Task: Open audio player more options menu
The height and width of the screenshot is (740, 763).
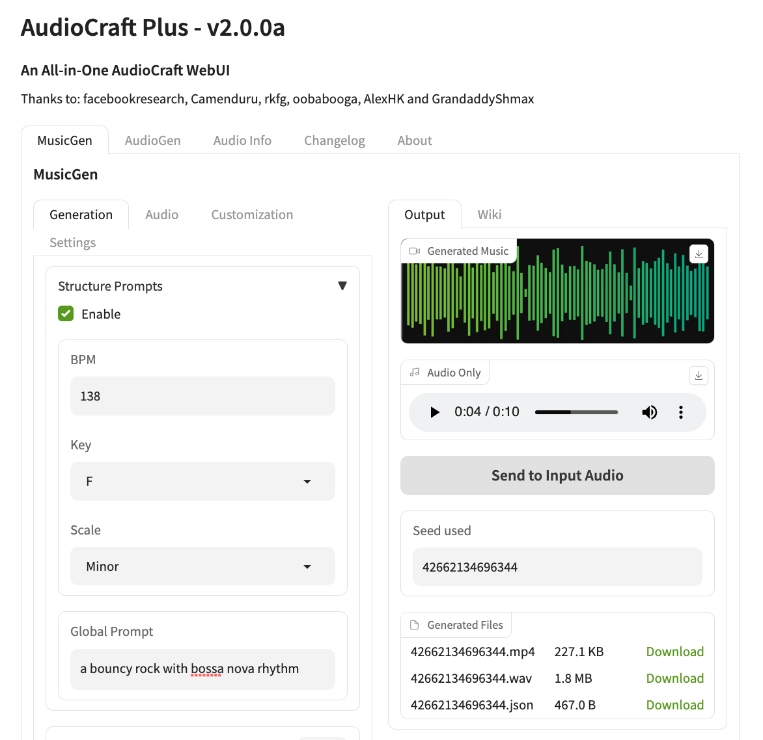Action: [681, 412]
